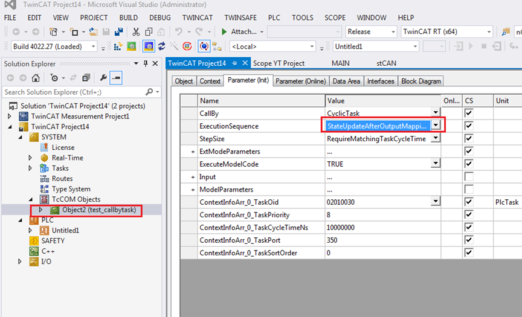Click the Reload Devices arrows icon
The image size is (522, 317).
coord(161,46)
